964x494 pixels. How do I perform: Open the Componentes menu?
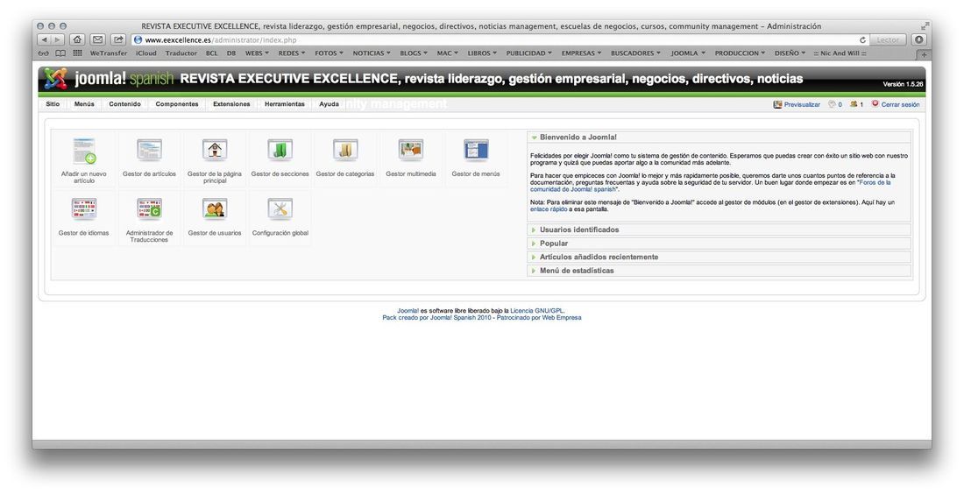[x=177, y=104]
